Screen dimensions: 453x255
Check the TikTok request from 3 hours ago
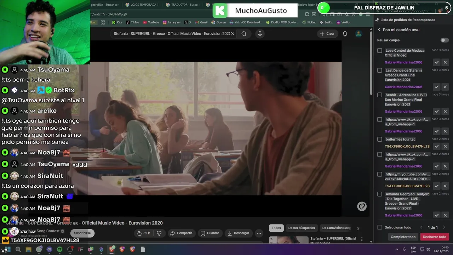[380, 119]
